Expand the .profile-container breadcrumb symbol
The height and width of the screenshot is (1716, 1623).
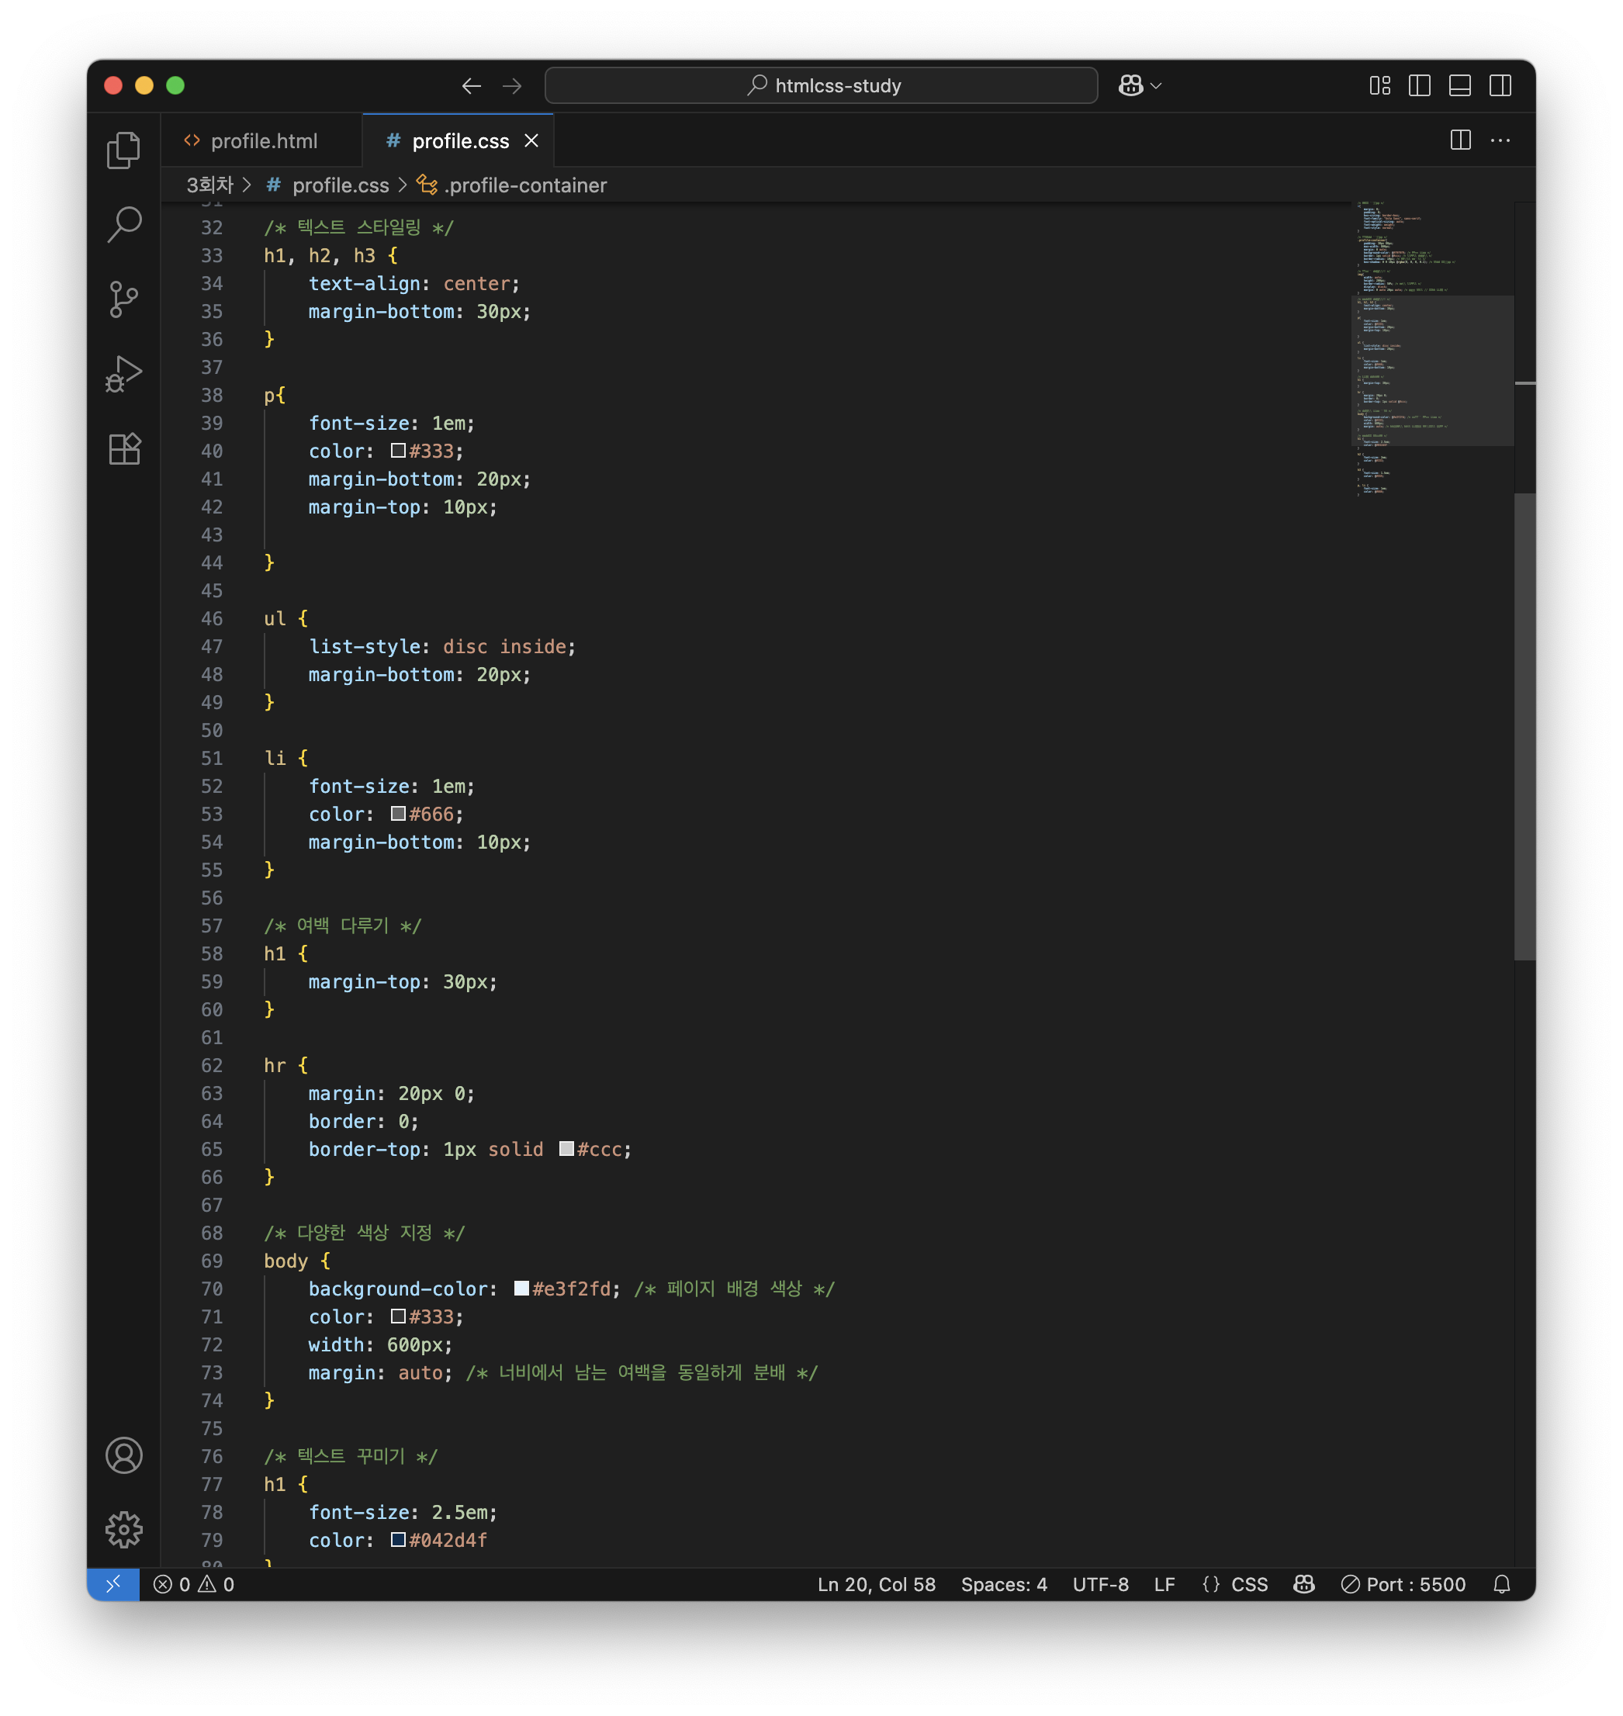[524, 185]
